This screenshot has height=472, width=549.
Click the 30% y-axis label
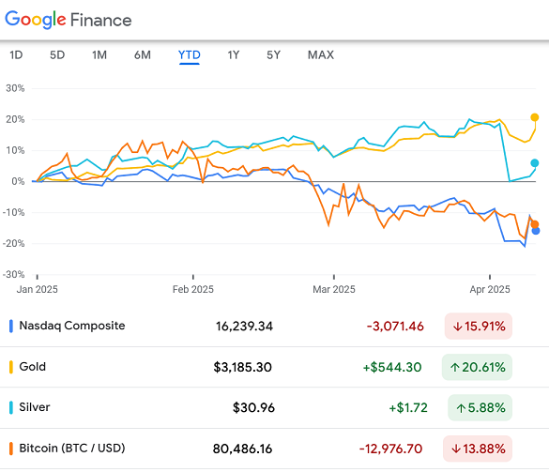(x=15, y=88)
